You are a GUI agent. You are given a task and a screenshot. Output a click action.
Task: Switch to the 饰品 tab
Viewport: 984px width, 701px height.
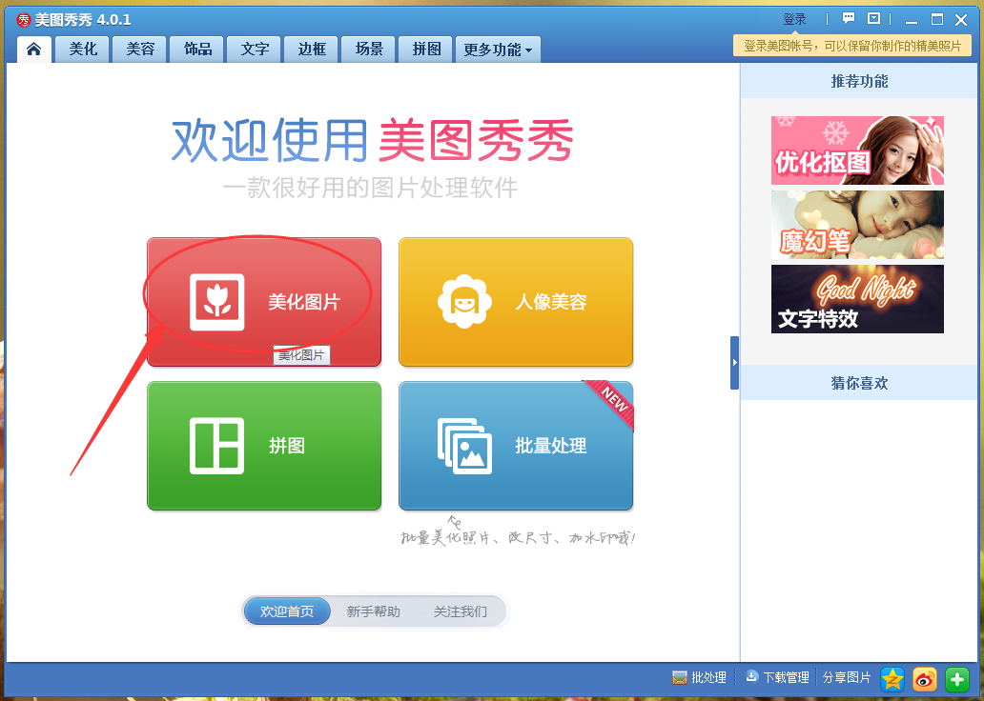point(197,49)
